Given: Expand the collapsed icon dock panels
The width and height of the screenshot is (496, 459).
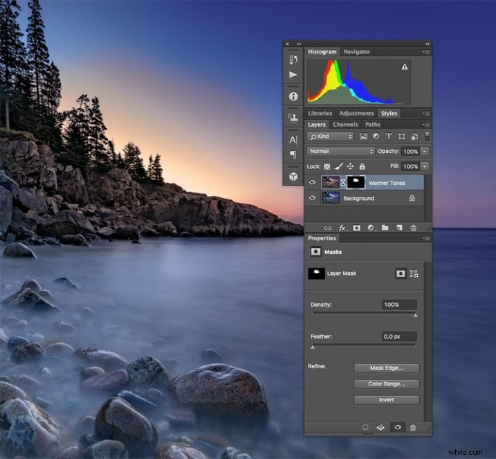Looking at the screenshot, I should coord(299,44).
